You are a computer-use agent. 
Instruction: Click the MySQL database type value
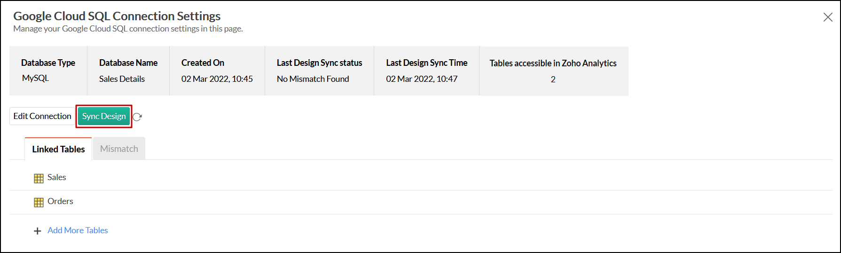click(x=35, y=78)
